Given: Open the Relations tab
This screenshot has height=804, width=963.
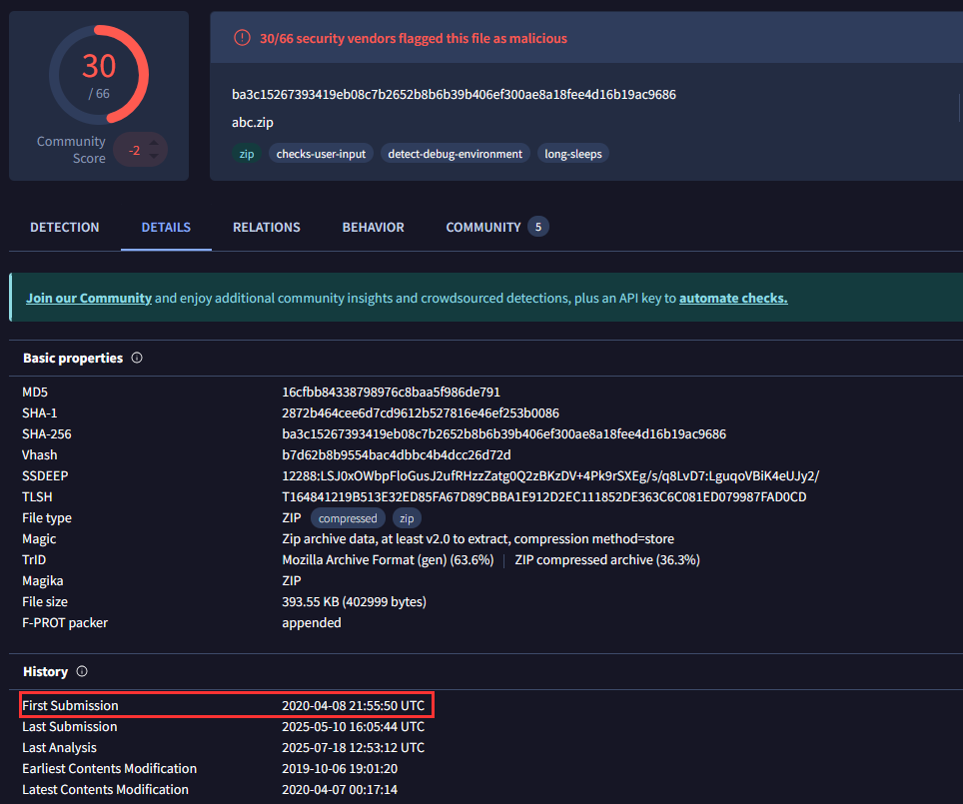Looking at the screenshot, I should click(267, 227).
